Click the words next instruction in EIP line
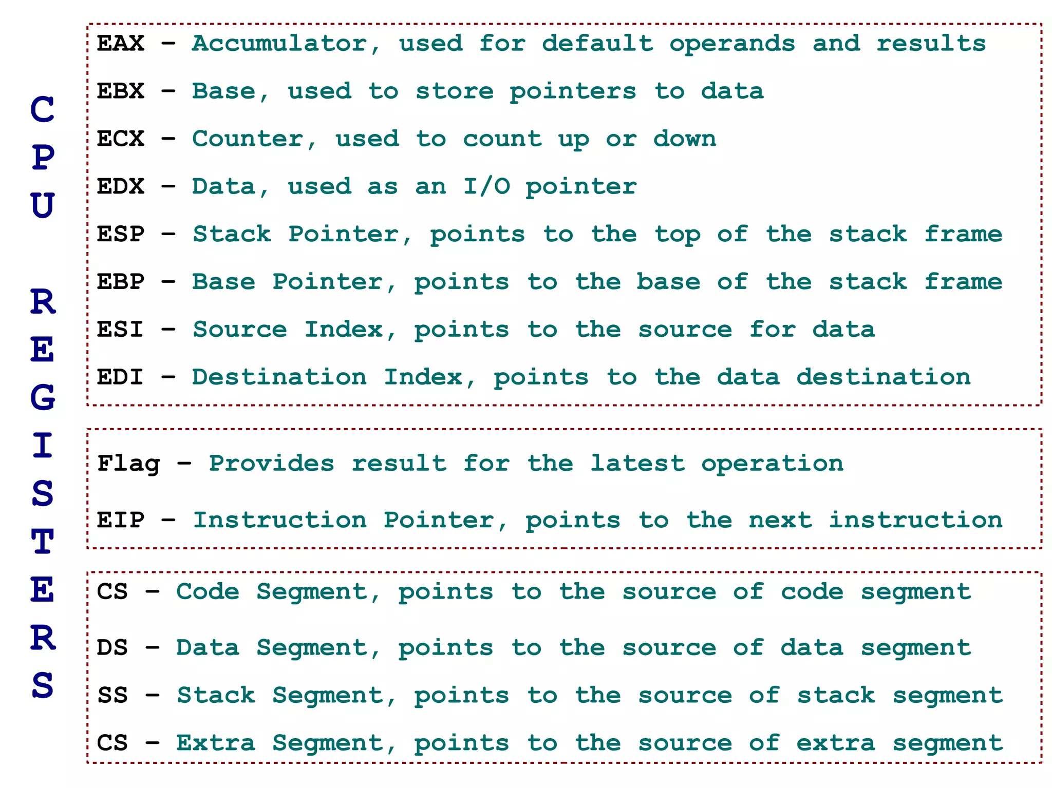This screenshot has height=788, width=1052. 875,521
